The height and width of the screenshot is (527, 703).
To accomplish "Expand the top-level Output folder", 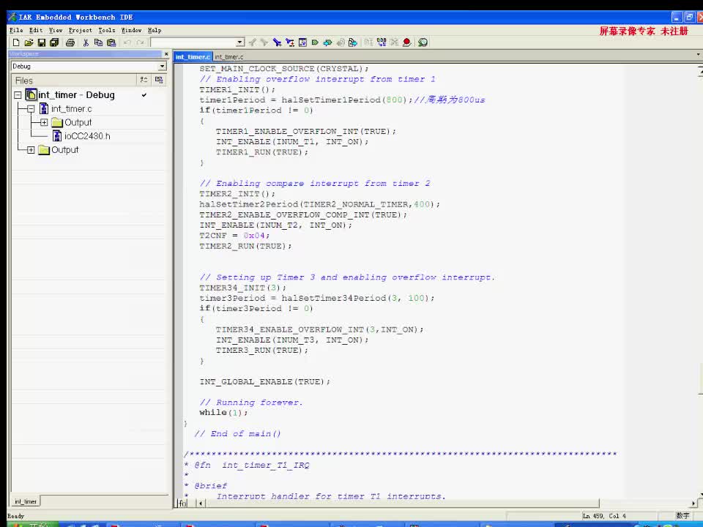I will (31, 149).
